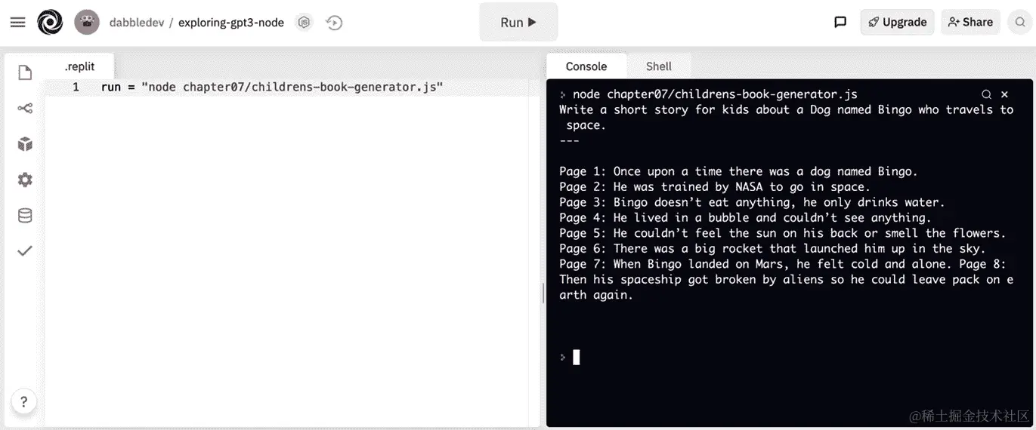Open the dabbledev profile link

point(137,23)
